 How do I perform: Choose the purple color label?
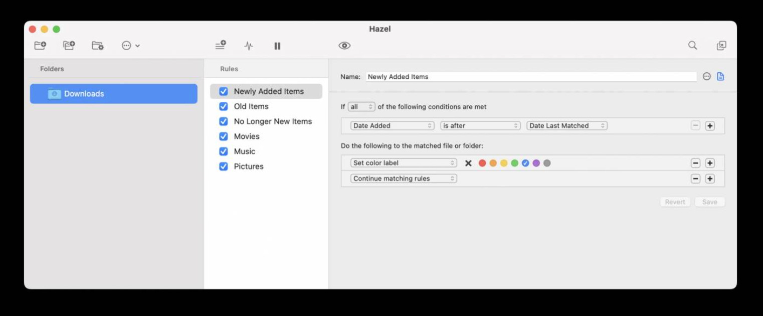[536, 163]
